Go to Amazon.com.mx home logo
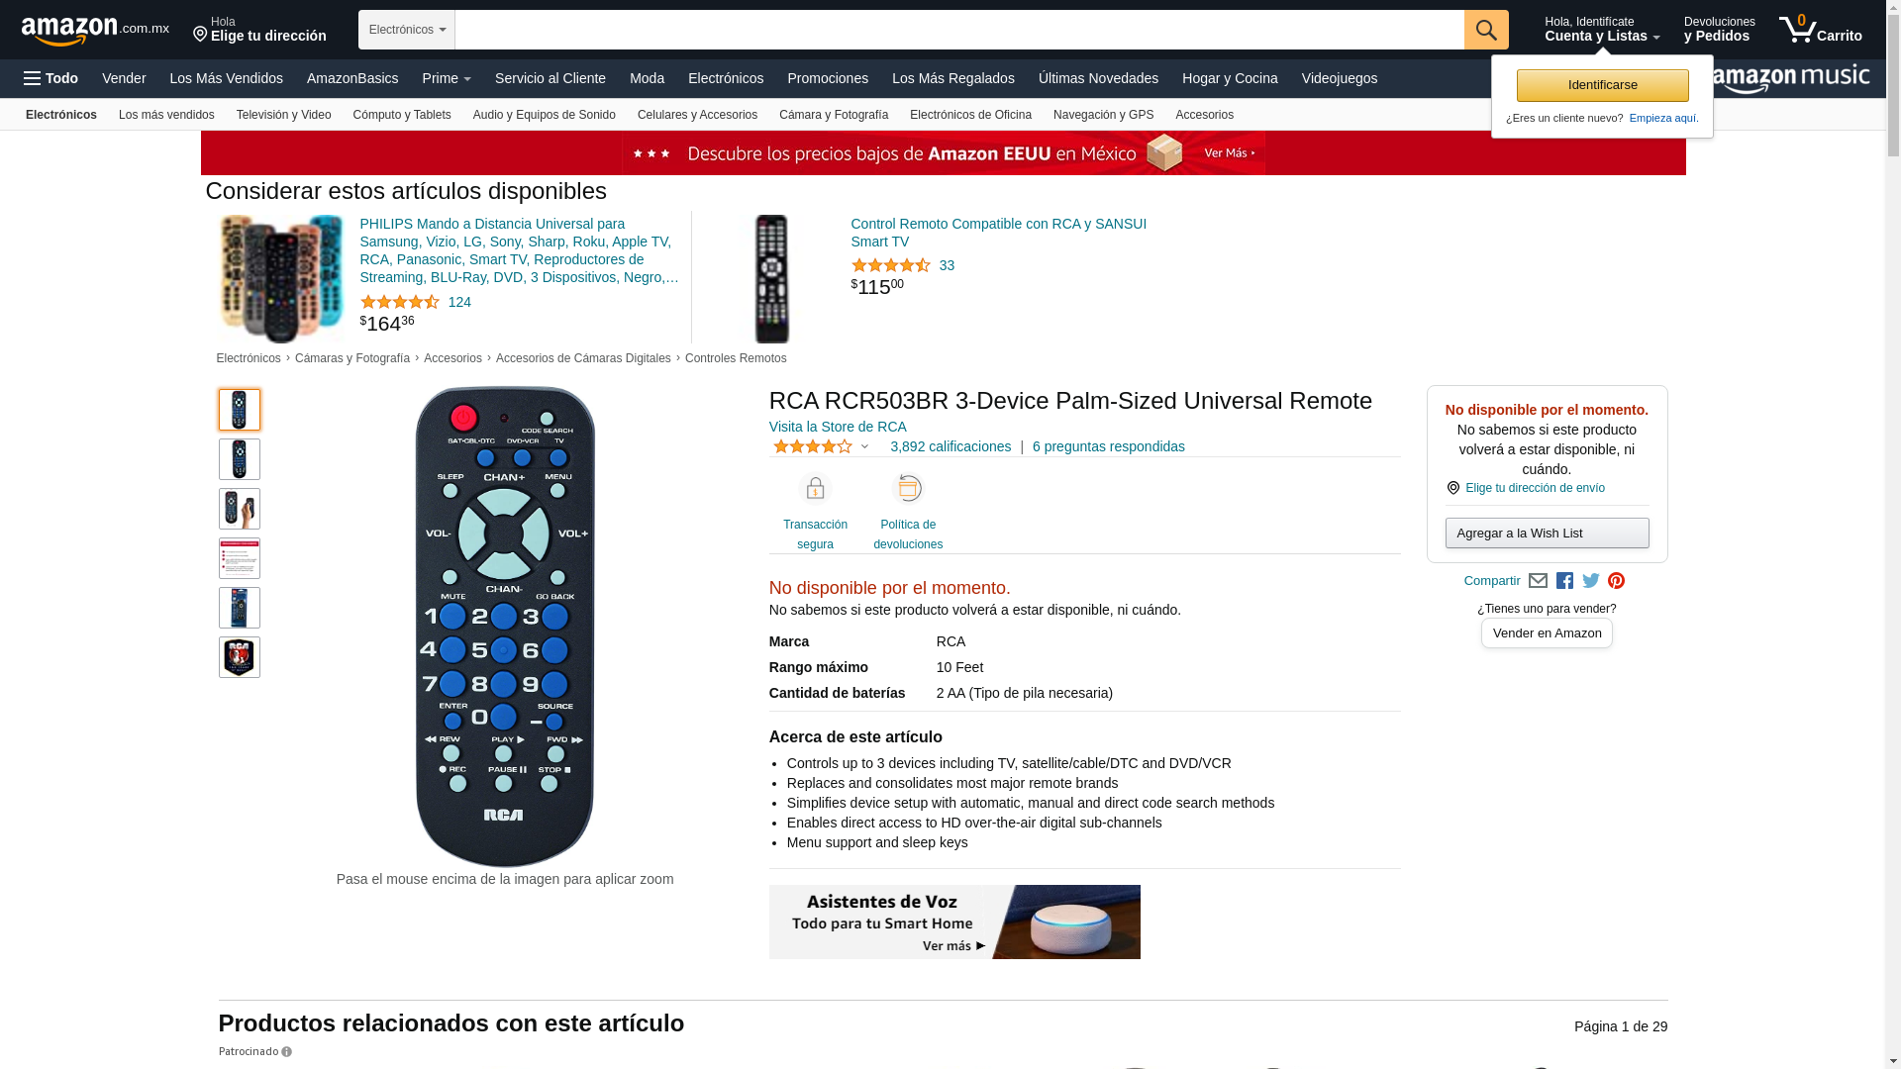1901x1069 pixels. click(95, 31)
